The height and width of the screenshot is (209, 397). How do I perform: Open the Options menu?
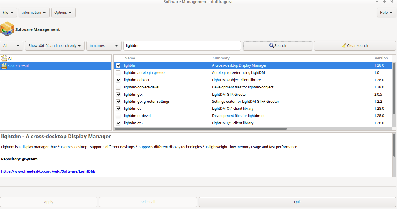(63, 13)
